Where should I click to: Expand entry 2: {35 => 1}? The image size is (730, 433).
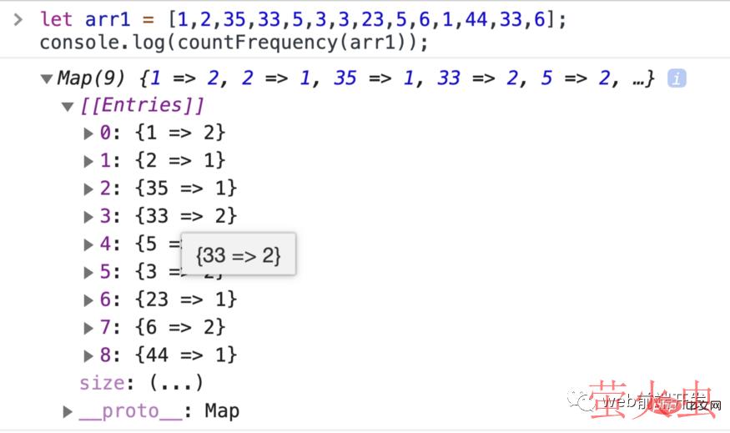click(x=88, y=189)
